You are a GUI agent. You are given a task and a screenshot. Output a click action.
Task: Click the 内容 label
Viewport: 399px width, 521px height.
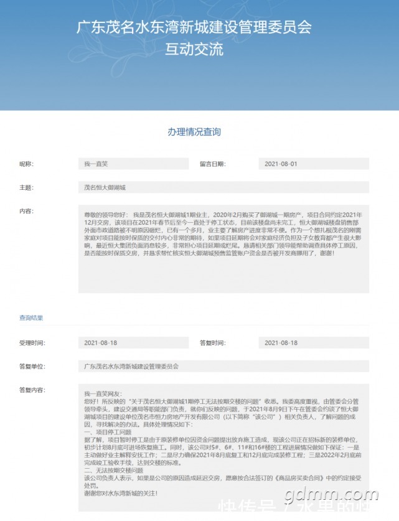[27, 211]
